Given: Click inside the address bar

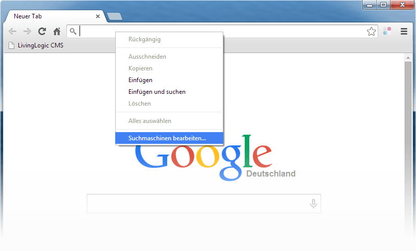Looking at the screenshot, I should pos(222,31).
